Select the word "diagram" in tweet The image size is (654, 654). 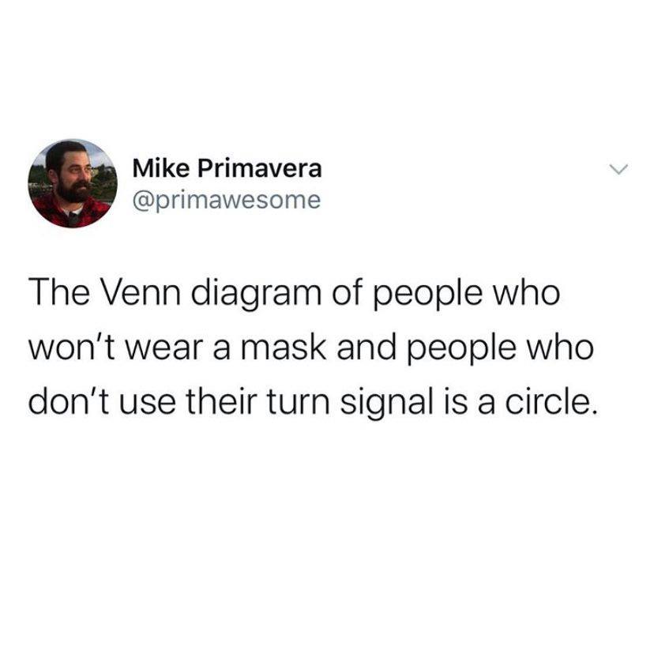tap(257, 295)
